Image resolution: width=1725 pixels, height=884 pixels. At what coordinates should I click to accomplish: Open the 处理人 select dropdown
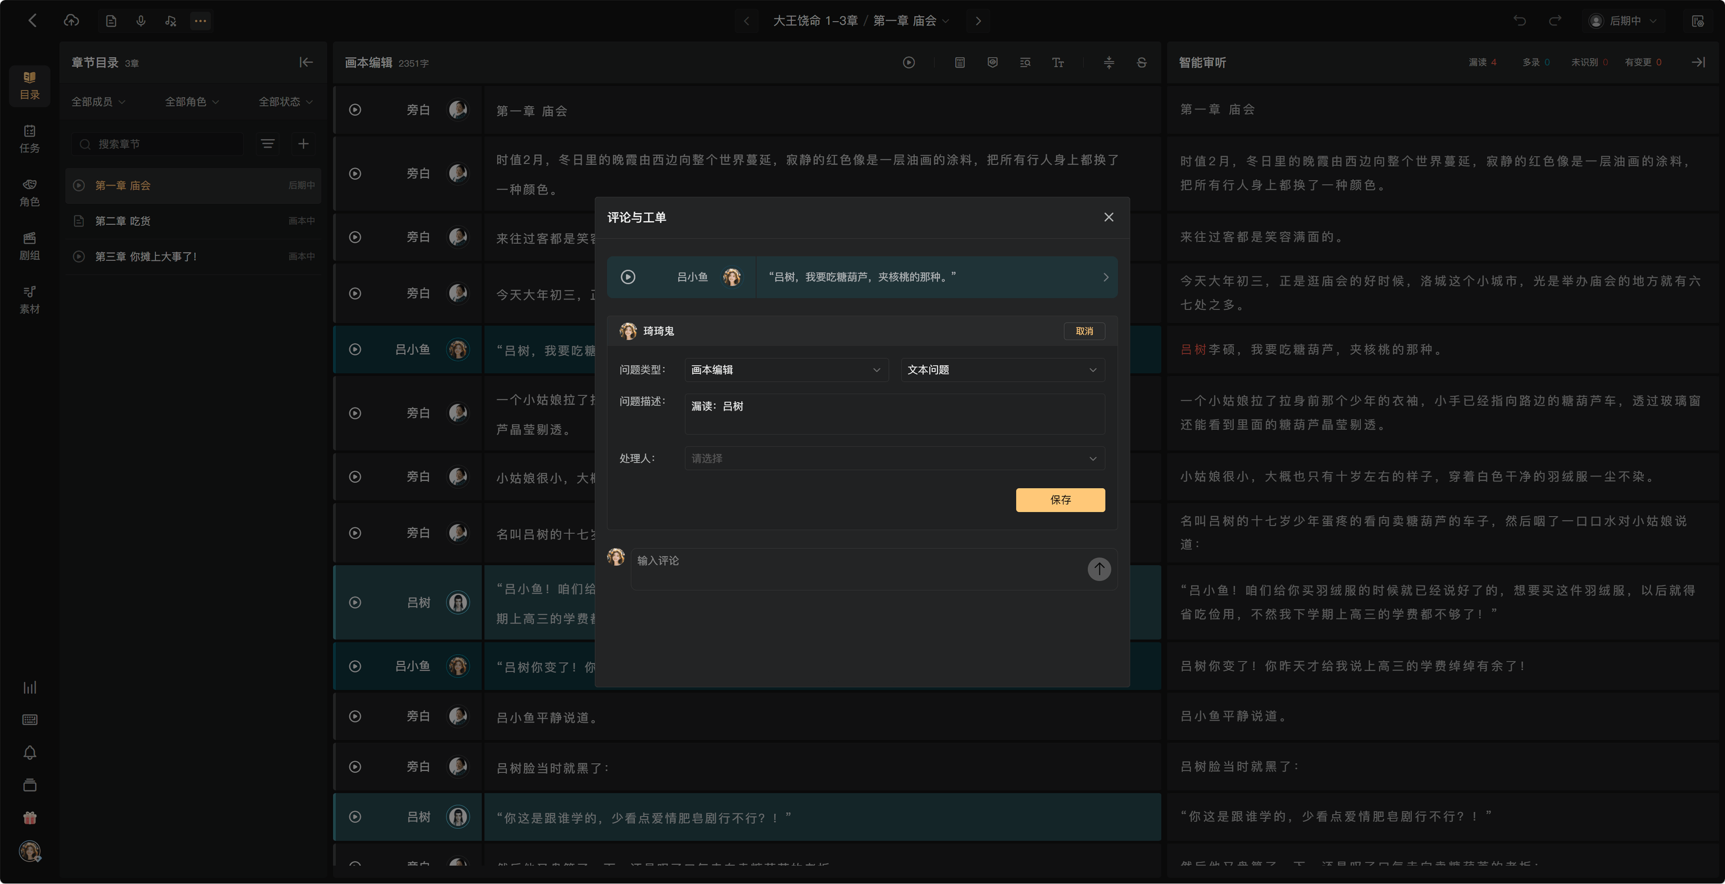(x=895, y=458)
